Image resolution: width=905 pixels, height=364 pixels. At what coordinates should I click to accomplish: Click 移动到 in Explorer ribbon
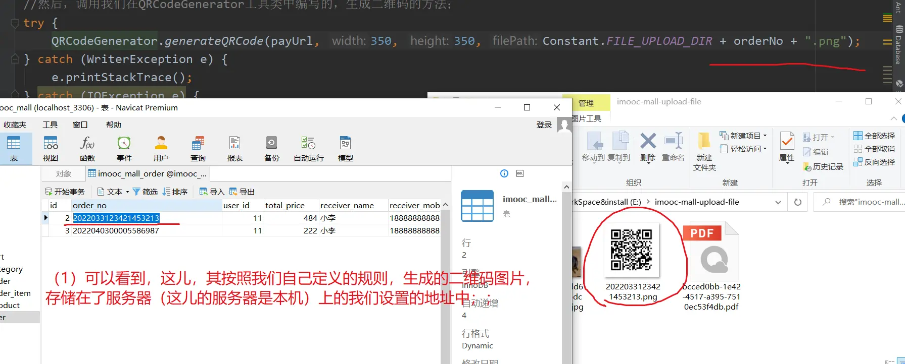click(x=594, y=147)
